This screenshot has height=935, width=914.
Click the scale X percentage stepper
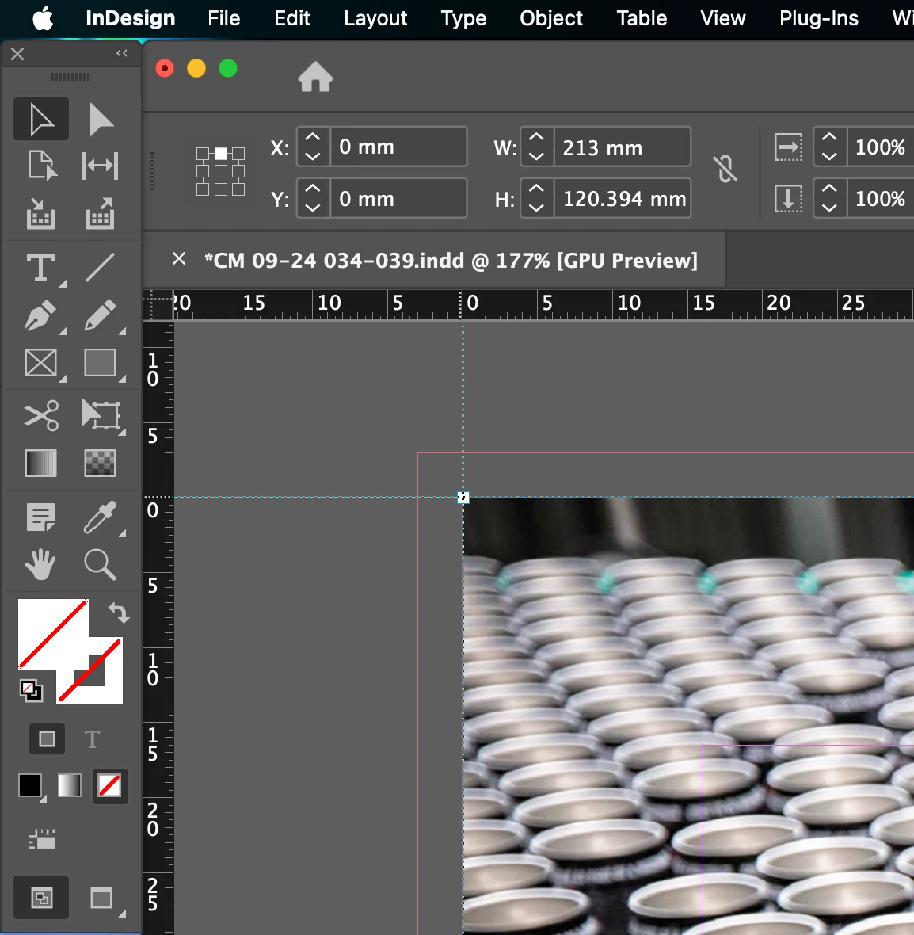[829, 147]
